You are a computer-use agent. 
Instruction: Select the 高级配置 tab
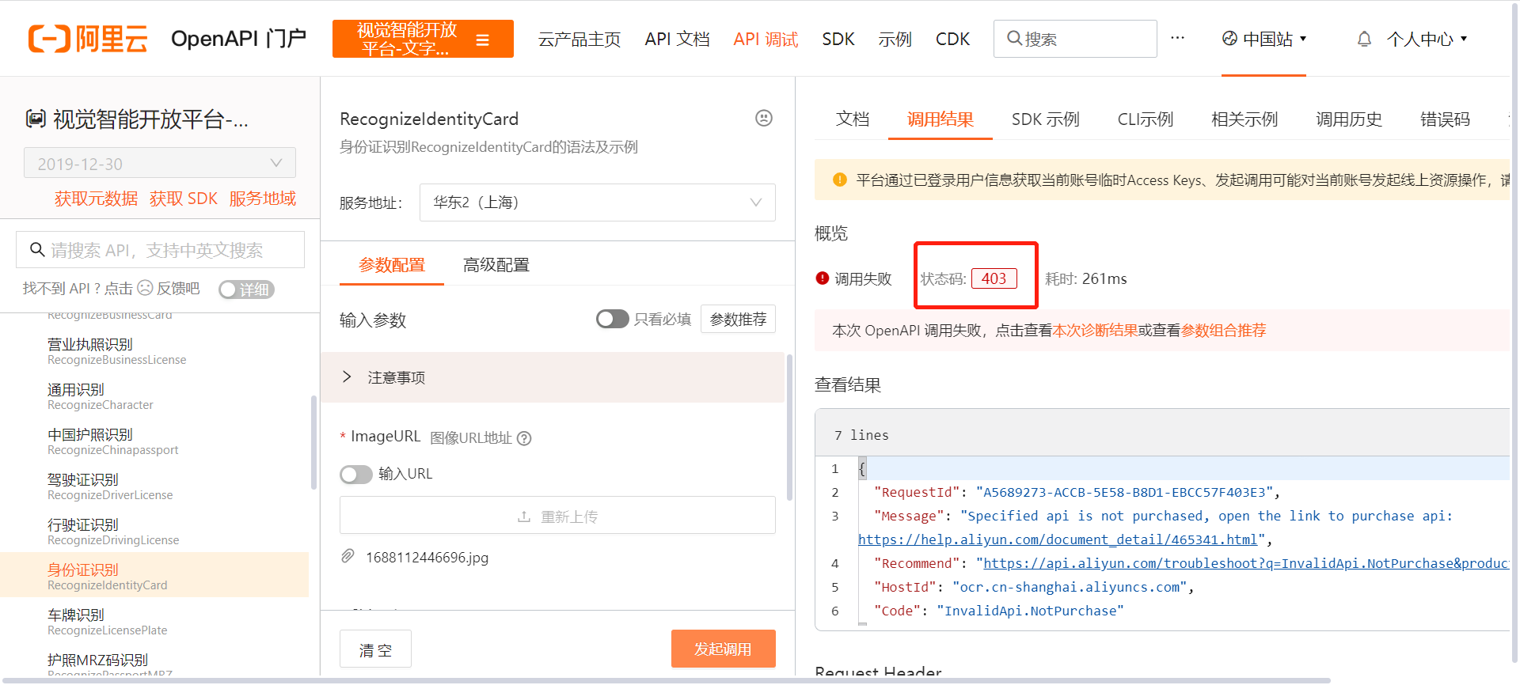496,265
